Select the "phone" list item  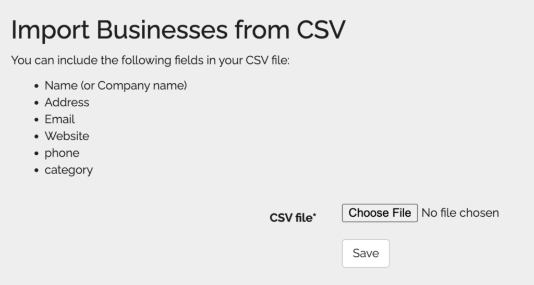(62, 153)
